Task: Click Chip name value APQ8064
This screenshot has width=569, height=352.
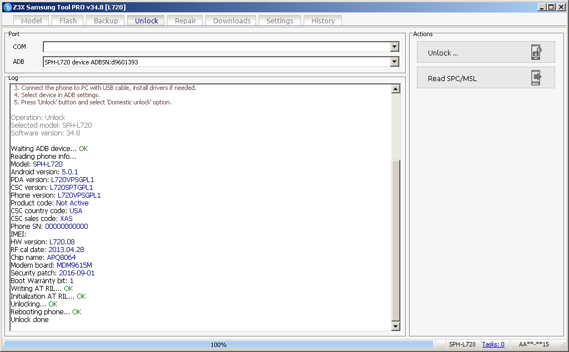Action: tap(61, 258)
